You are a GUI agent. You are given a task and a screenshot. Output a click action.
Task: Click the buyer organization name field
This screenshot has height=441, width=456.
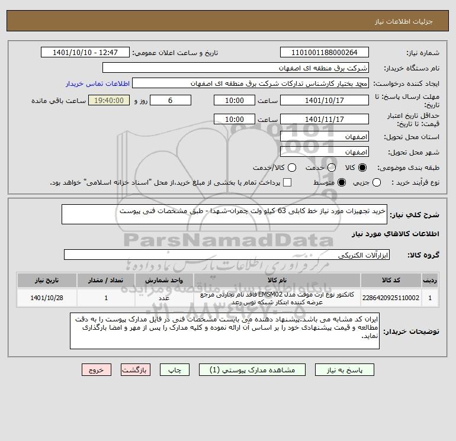point(236,67)
